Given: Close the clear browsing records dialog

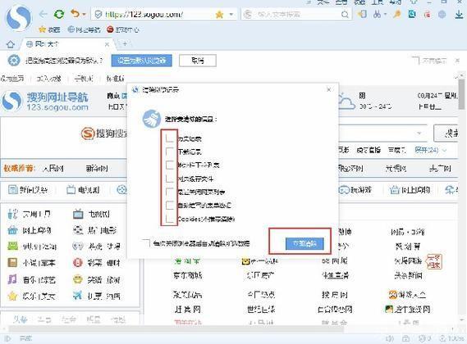Looking at the screenshot, I should [329, 89].
